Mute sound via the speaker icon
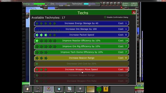The width and height of the screenshot is (166, 93). tap(142, 86)
